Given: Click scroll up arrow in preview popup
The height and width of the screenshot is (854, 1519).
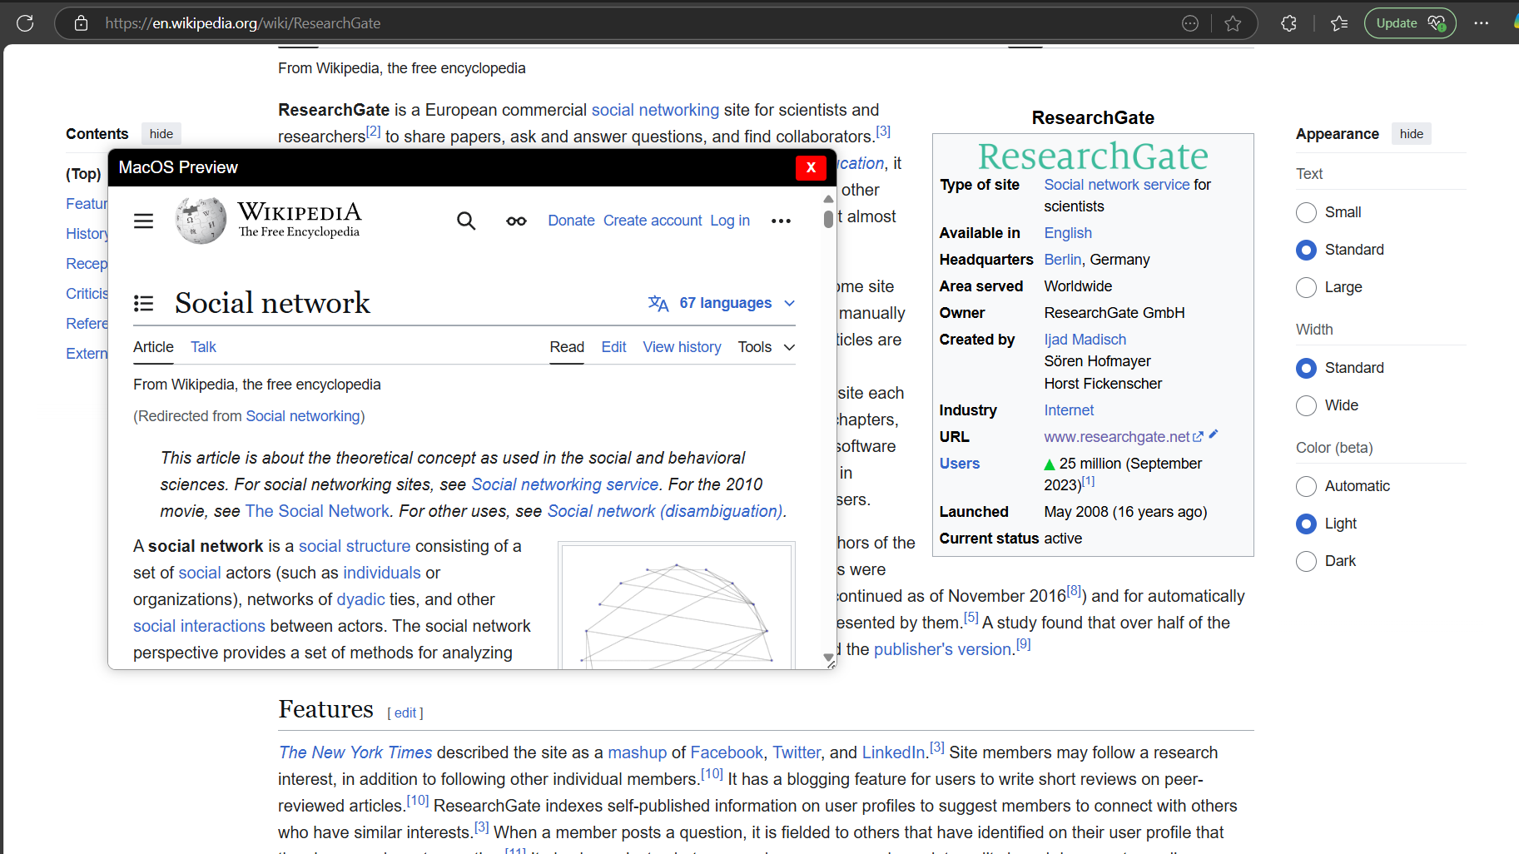Looking at the screenshot, I should tap(828, 199).
